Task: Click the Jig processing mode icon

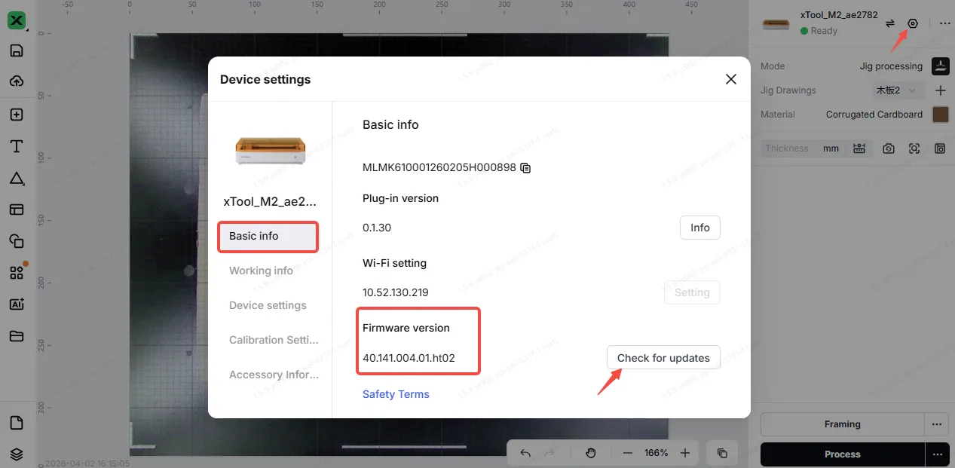Action: click(x=940, y=66)
